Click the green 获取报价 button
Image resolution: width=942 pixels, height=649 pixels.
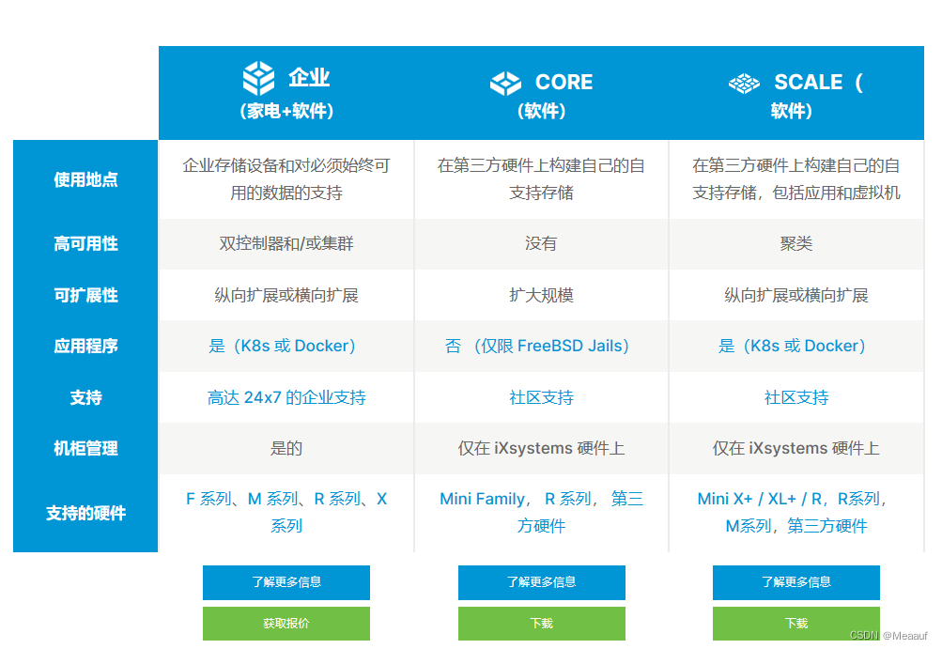coord(286,624)
